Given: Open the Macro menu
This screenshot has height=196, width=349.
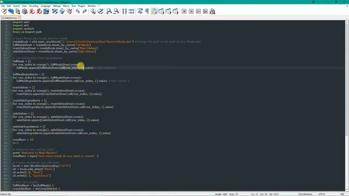Looking at the screenshot, I should [x=66, y=6].
